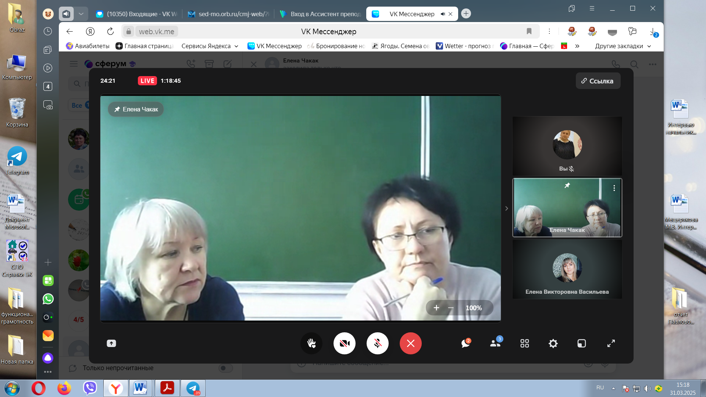Raise hand in the call

(x=311, y=343)
